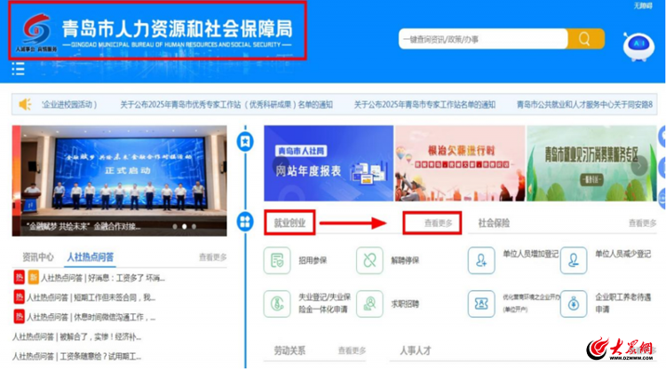The height and width of the screenshot is (369, 666).
Task: Click the orange search magnifier button
Action: click(584, 39)
